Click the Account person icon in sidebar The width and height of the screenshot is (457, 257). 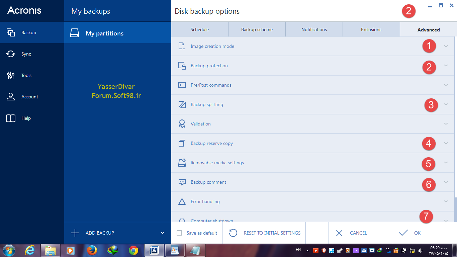[x=11, y=97]
